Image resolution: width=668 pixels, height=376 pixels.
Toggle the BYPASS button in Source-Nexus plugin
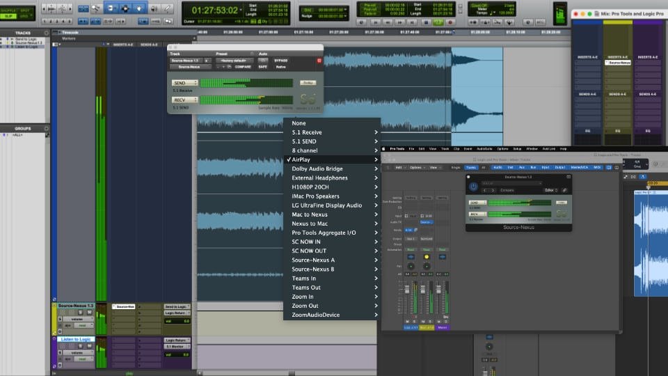(280, 61)
